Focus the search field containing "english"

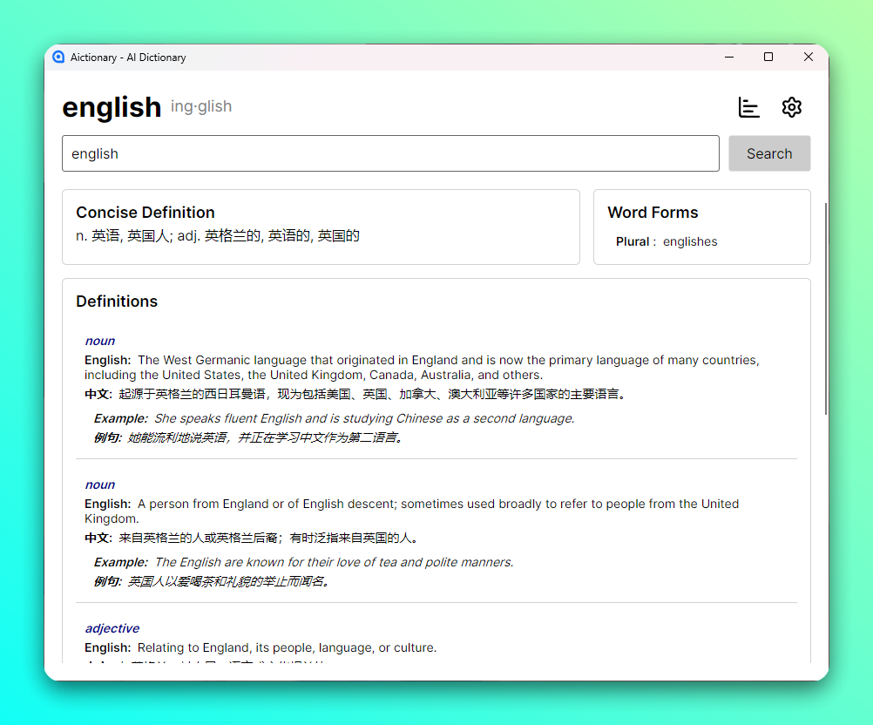390,153
